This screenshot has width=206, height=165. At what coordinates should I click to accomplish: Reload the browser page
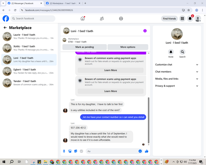[x=15, y=10]
